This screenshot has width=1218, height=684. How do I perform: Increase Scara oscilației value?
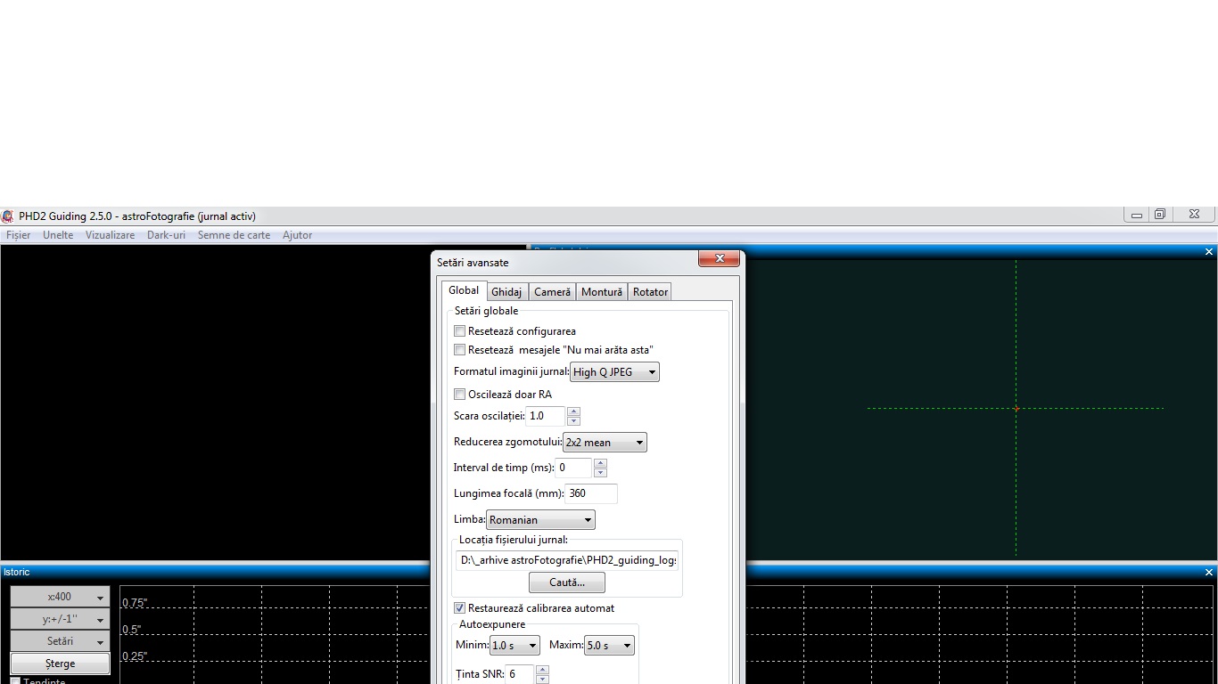[x=573, y=411]
